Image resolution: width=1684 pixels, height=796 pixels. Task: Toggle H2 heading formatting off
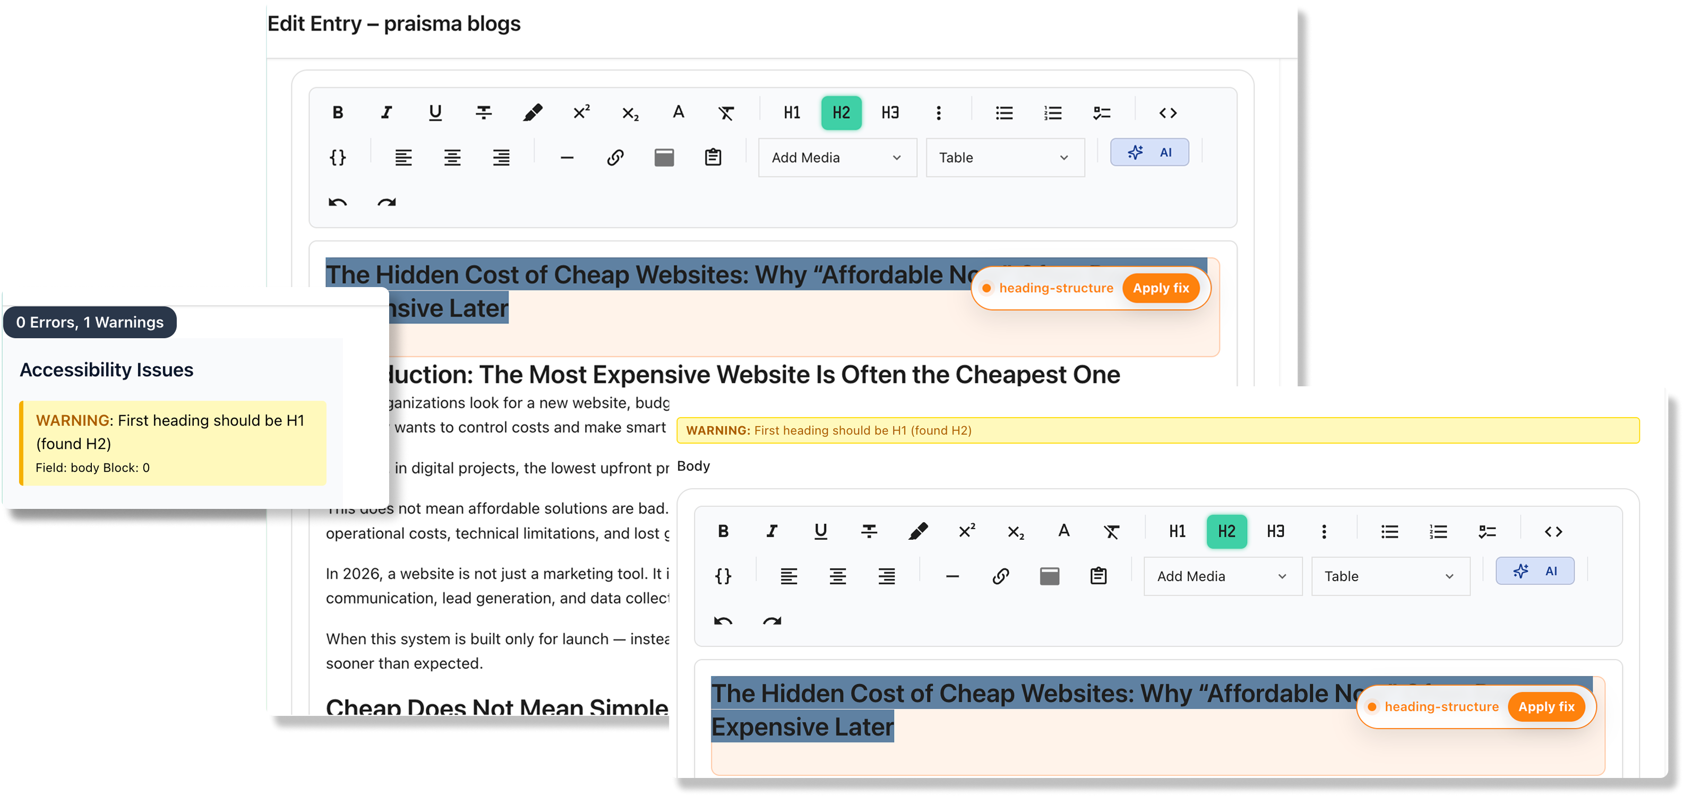click(841, 113)
